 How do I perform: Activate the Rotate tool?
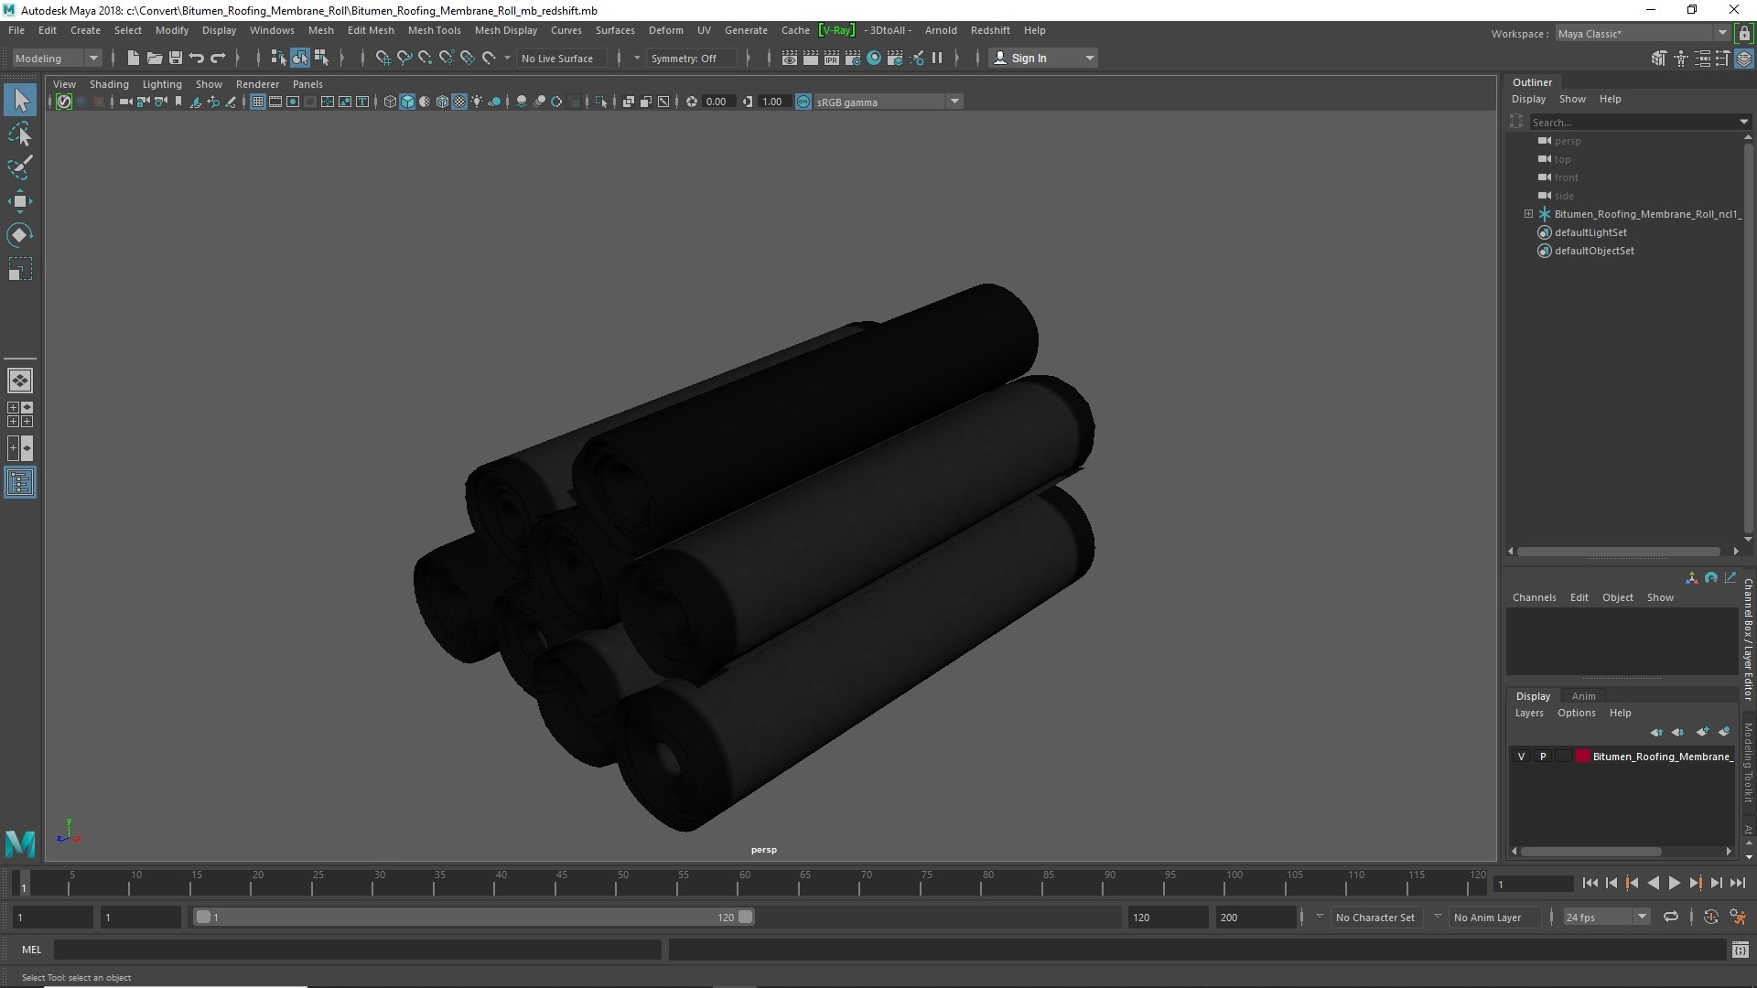tap(20, 235)
